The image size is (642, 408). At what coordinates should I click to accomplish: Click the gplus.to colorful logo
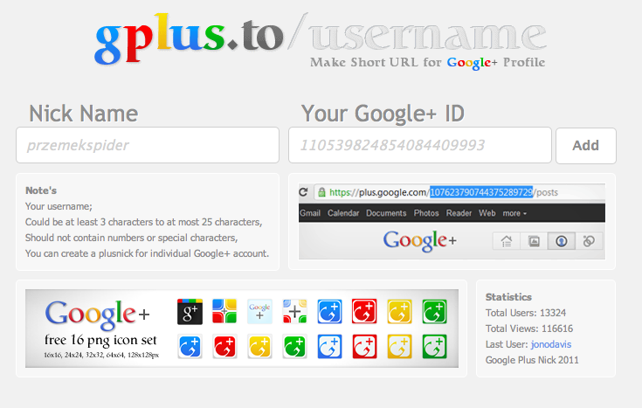pyautogui.click(x=189, y=38)
